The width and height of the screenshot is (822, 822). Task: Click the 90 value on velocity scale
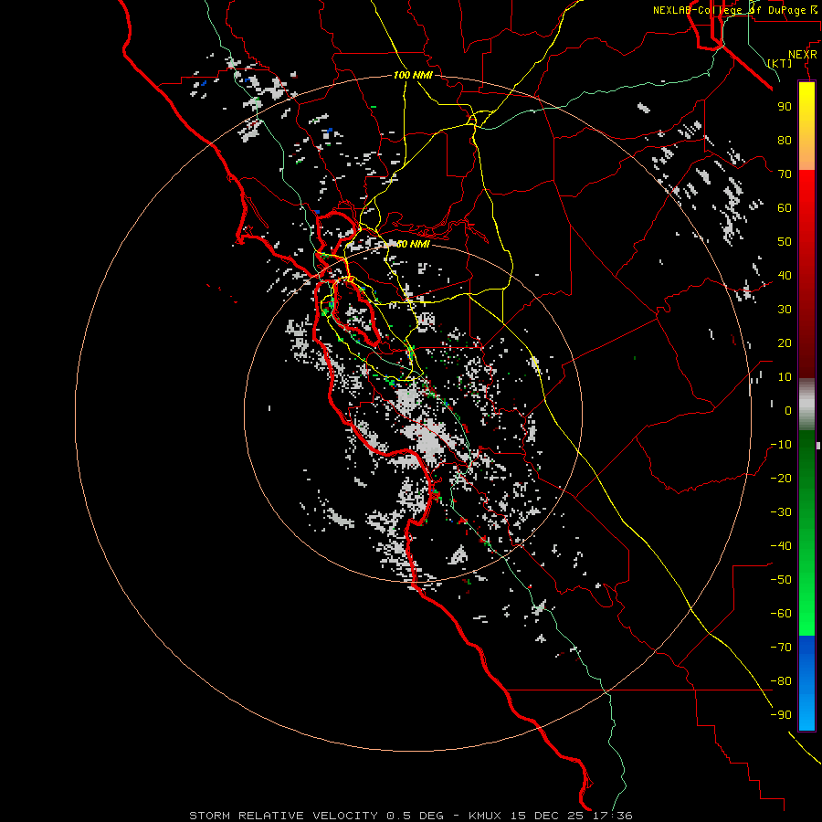(x=785, y=107)
